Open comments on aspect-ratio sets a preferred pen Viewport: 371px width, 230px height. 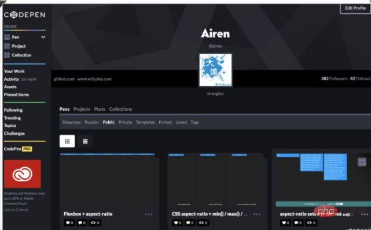(x=298, y=223)
